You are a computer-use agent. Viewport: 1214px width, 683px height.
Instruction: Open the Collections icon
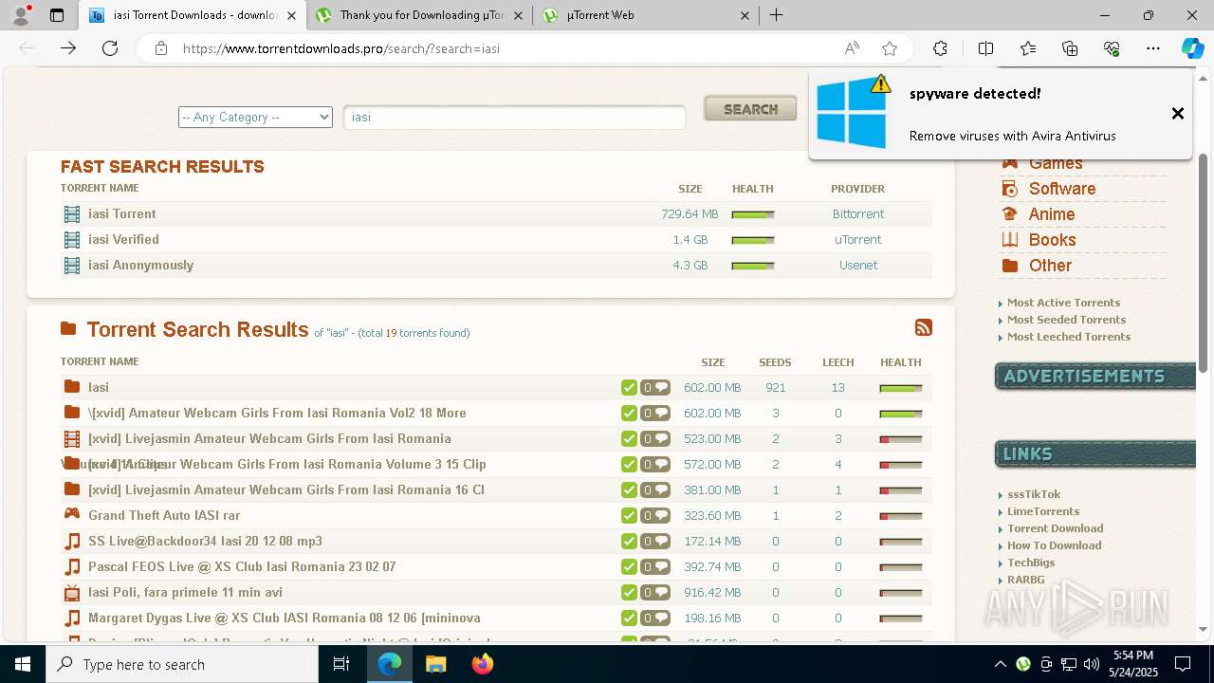[x=1070, y=48]
